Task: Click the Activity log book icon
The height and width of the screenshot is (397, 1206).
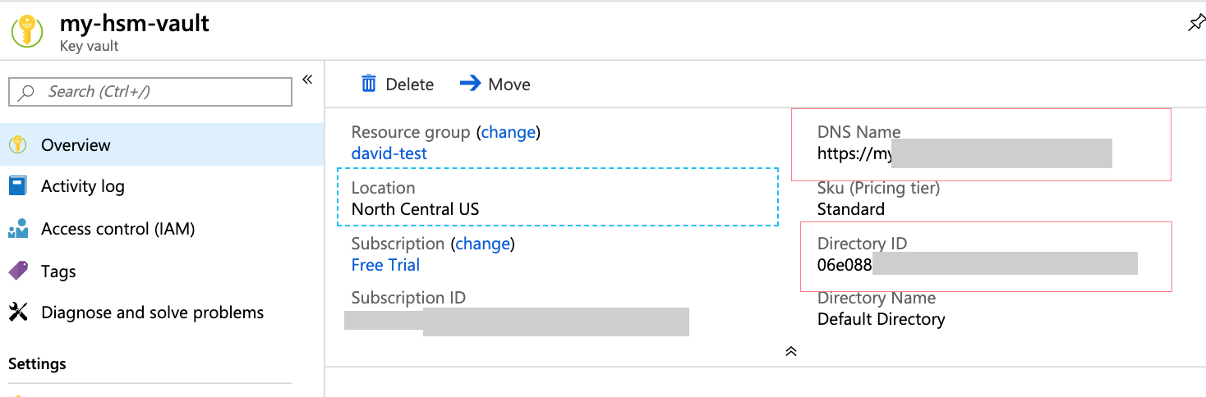Action: point(17,186)
